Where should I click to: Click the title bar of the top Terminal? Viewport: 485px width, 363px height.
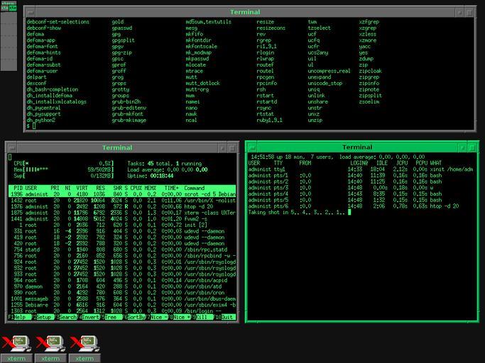(x=245, y=12)
